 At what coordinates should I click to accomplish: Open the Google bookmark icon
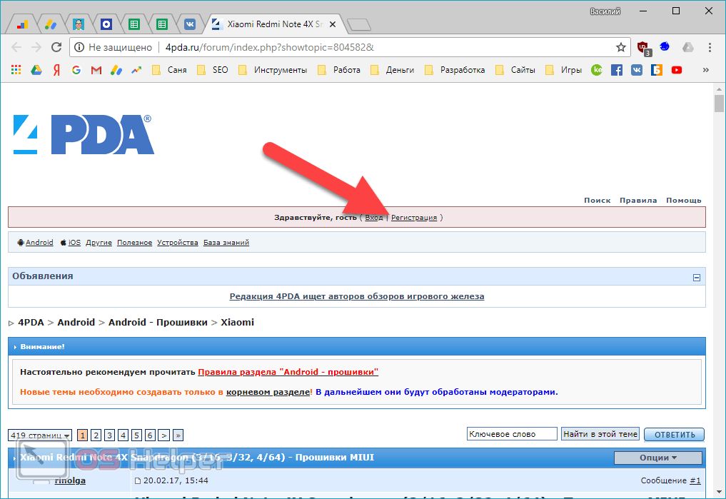coord(76,70)
